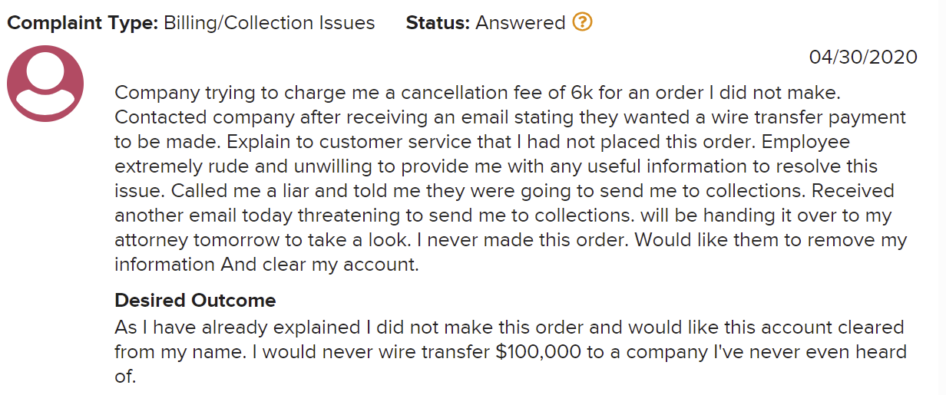Click the line 'information And clear my account.'

tap(266, 265)
